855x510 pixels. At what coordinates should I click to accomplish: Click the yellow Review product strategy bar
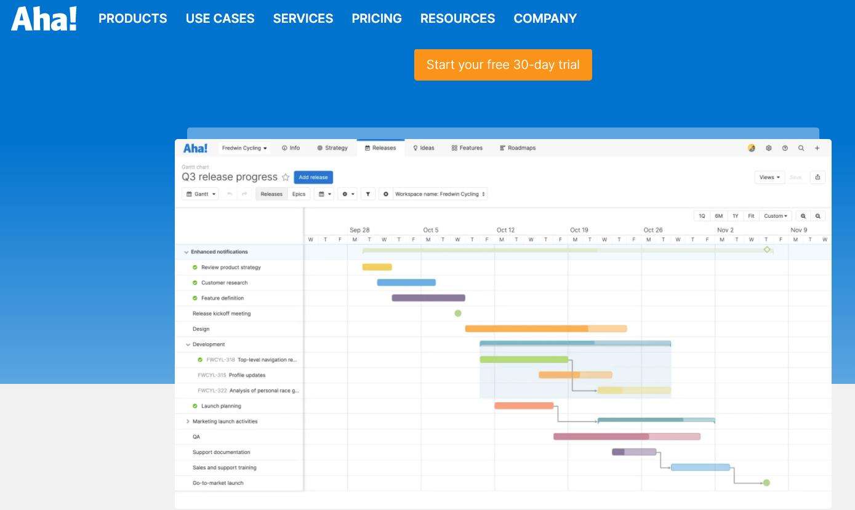pos(377,267)
